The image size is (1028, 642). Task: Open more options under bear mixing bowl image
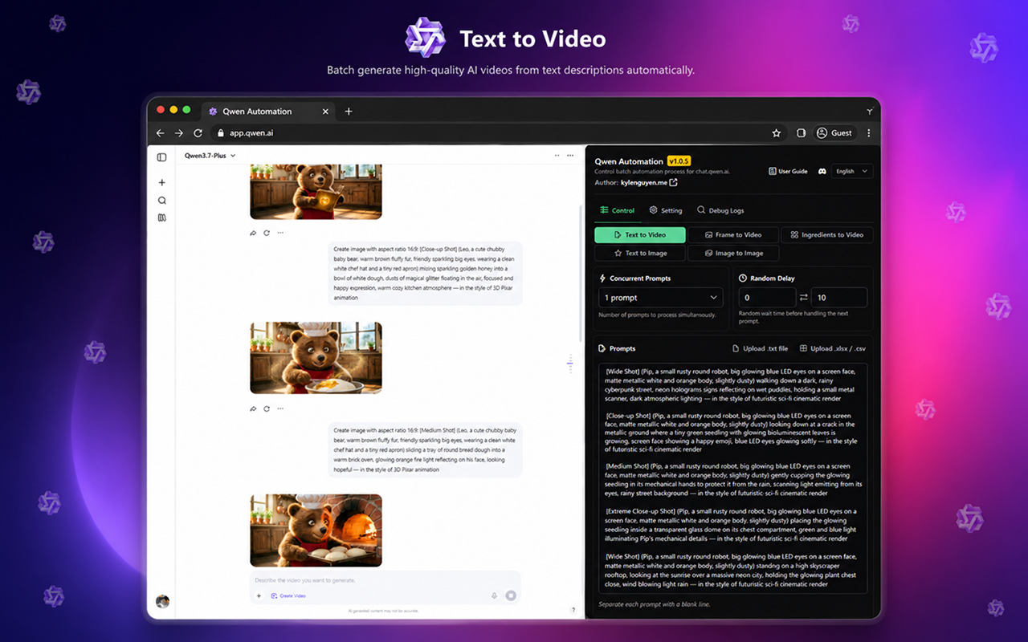click(280, 408)
